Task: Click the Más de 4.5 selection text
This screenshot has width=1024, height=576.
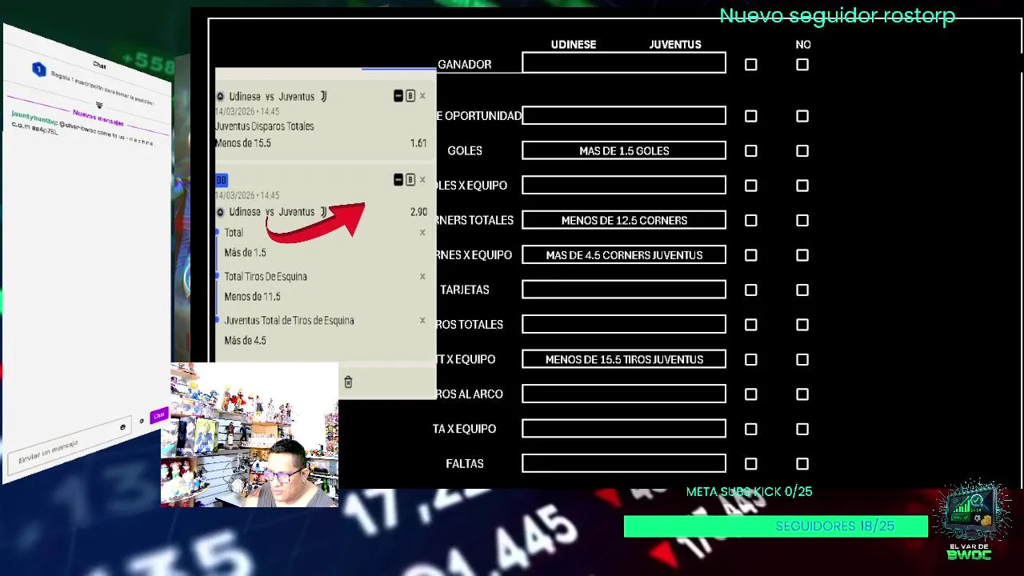Action: (x=245, y=341)
